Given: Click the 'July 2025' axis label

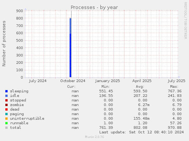Looking at the screenshot, I should pyautogui.click(x=176, y=81).
